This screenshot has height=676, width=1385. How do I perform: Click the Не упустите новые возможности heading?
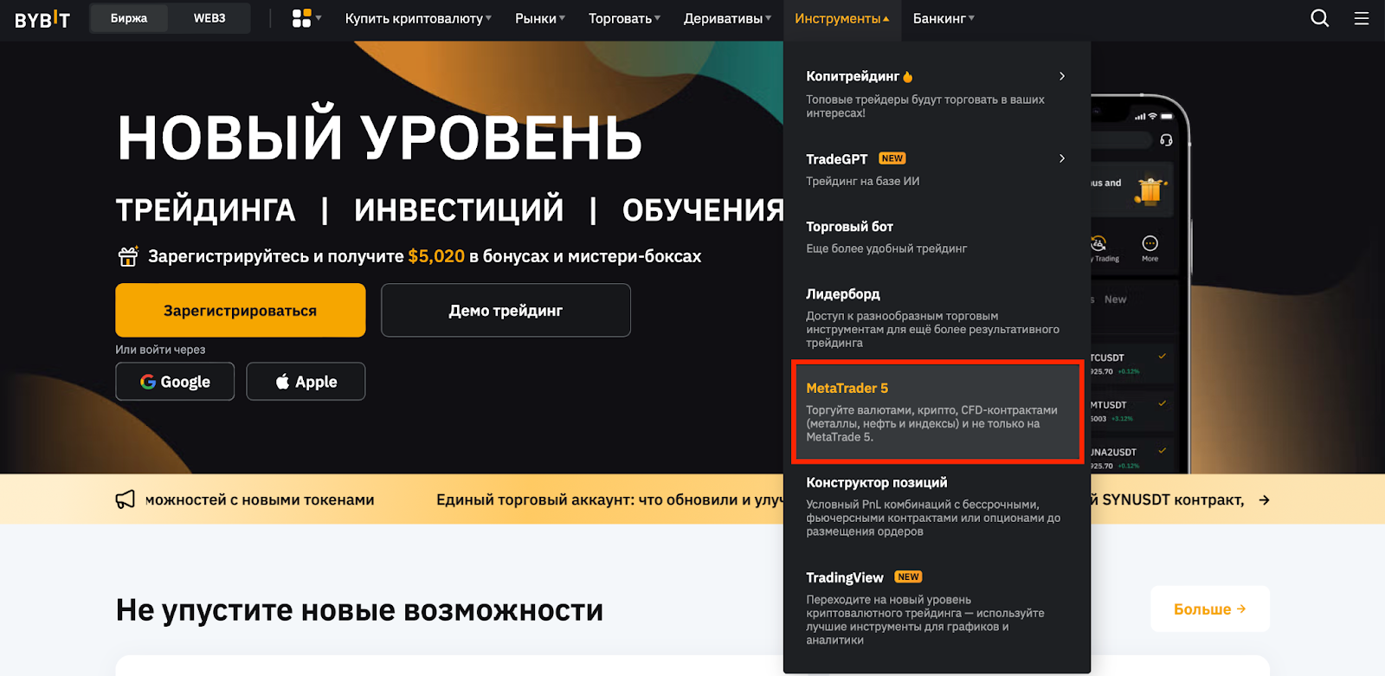tap(359, 610)
